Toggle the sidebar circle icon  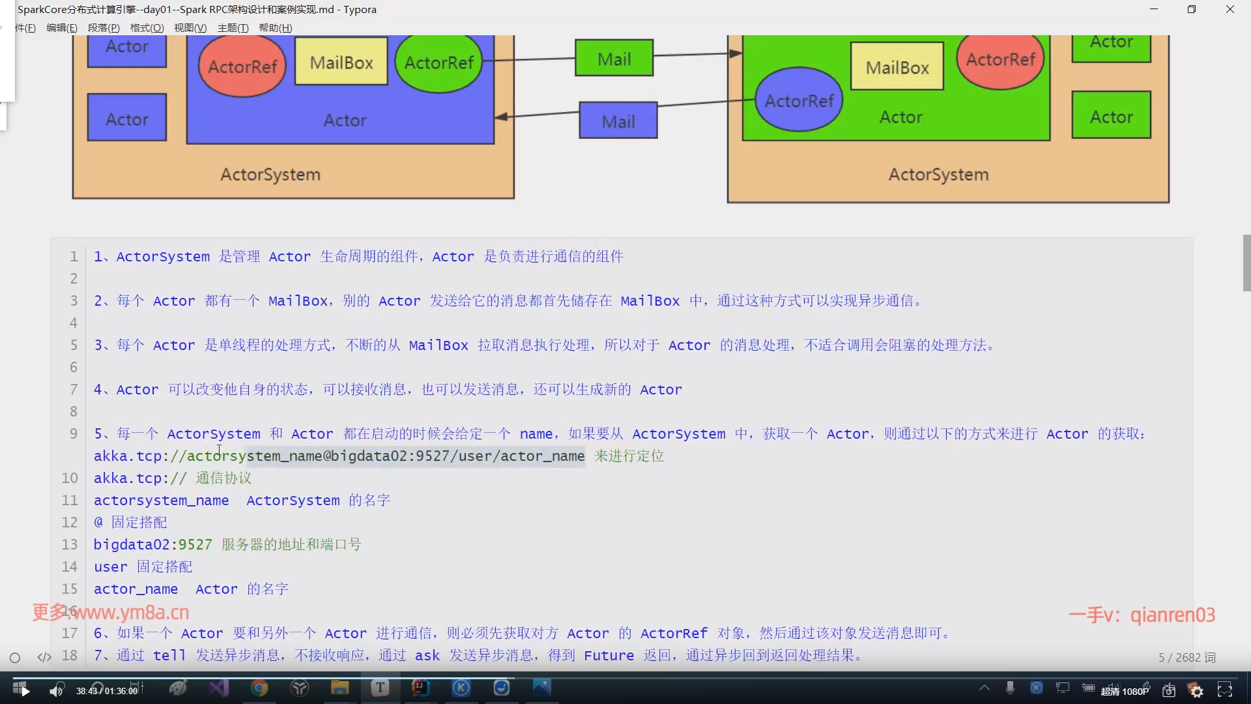(x=15, y=658)
